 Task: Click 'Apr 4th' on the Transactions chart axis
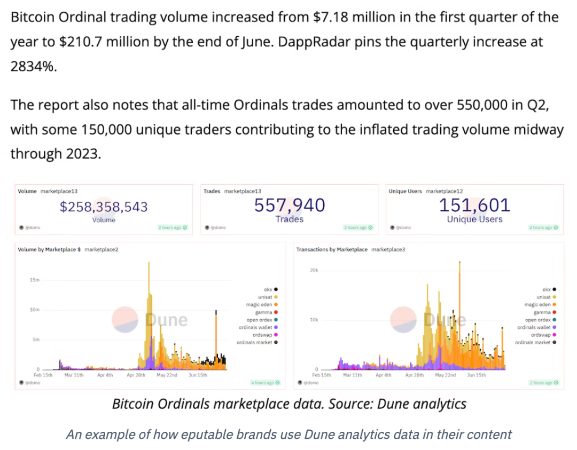[384, 375]
